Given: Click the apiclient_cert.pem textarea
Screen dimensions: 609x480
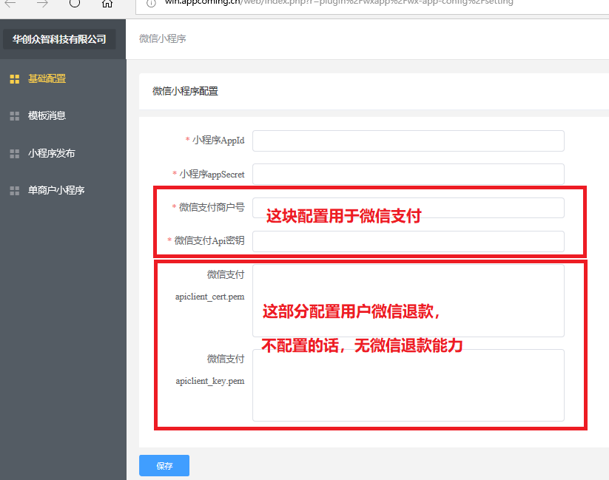Looking at the screenshot, I should (x=408, y=301).
